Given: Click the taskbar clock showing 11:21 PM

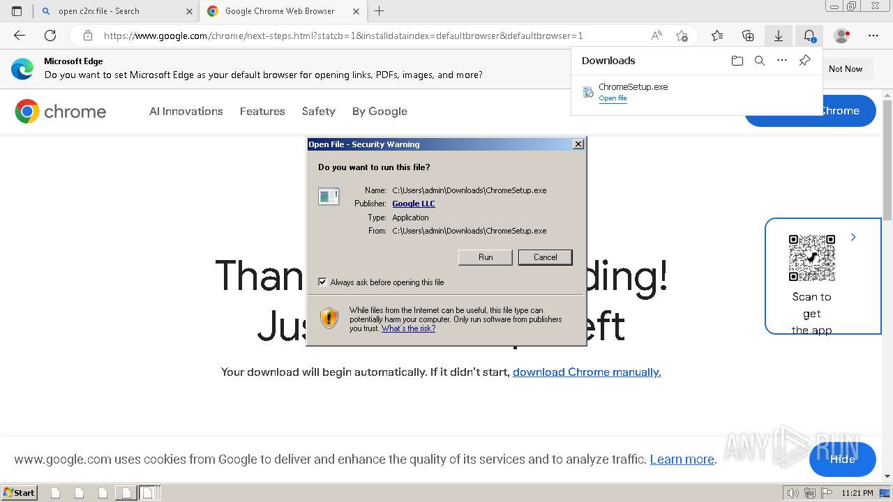Looking at the screenshot, I should pos(857,493).
